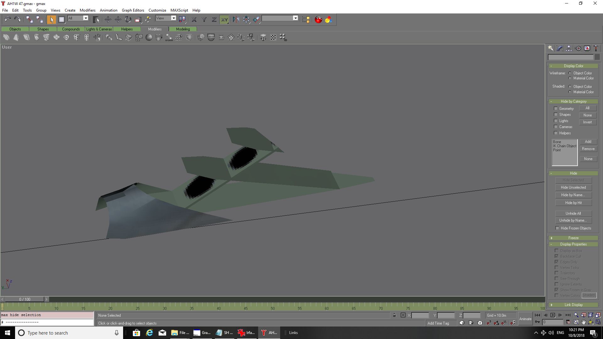Click the Unhide All button
Screen dimensions: 603x339
pyautogui.click(x=573, y=213)
